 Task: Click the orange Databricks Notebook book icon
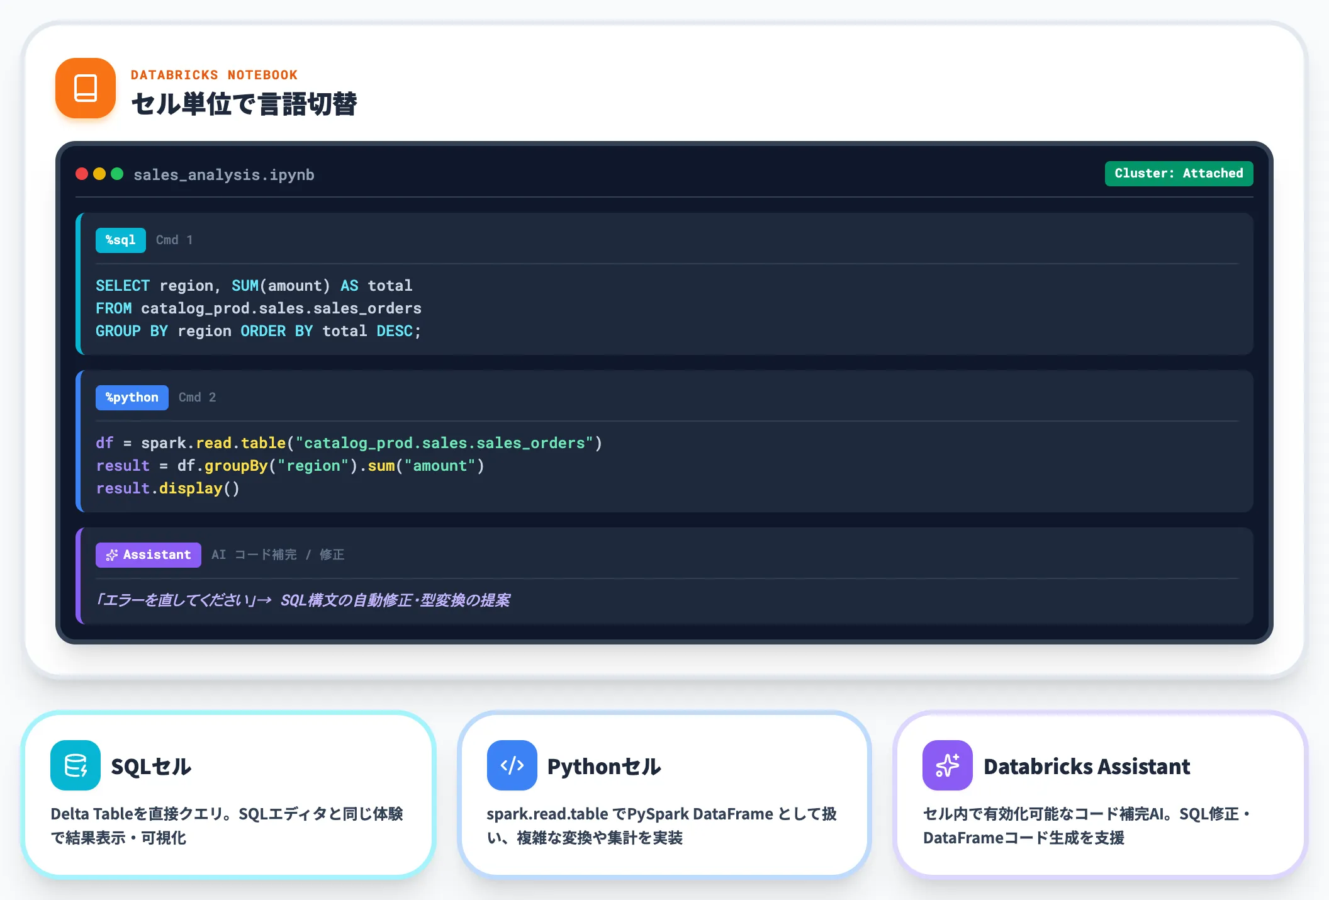coord(86,88)
